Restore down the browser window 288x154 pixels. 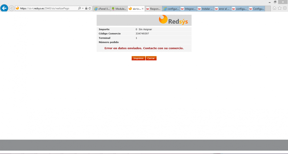tap(275, 2)
